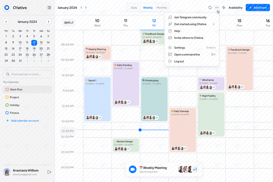Click the rocket Get started icon
Viewport: 273px width, 182px height.
170,24
